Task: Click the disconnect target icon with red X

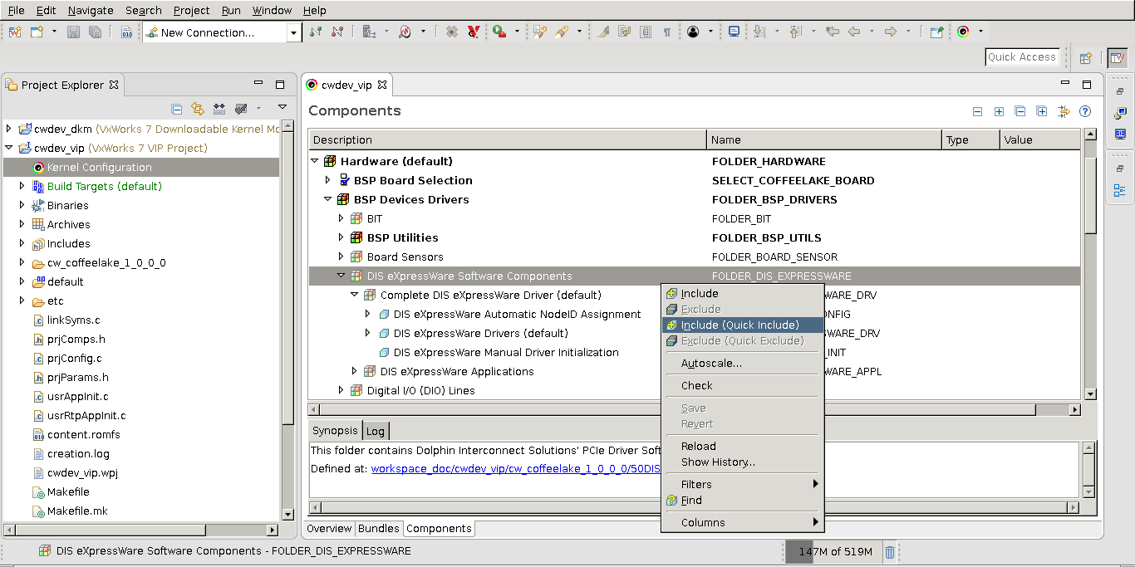Action: (x=337, y=32)
